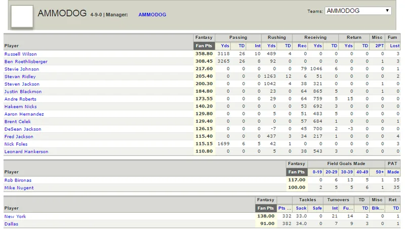Sort by Passing Yds column
405x229 pixels.
(225, 46)
